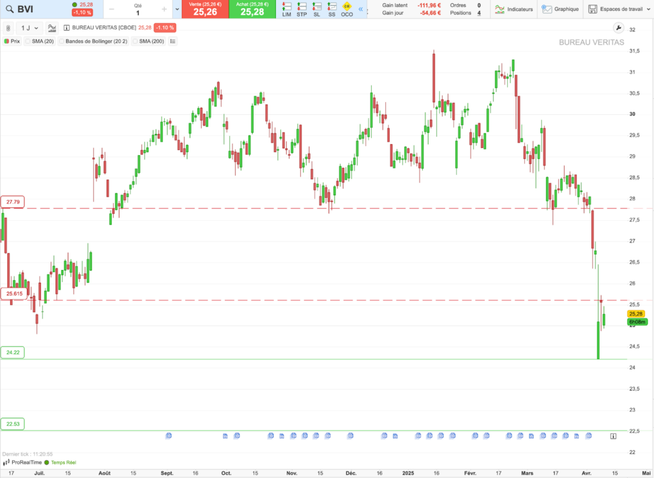654x478 pixels.
Task: Decrease quantity with the minus button
Action: pyautogui.click(x=111, y=9)
